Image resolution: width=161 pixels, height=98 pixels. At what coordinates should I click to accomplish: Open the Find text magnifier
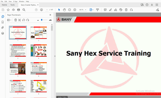pos(24,10)
